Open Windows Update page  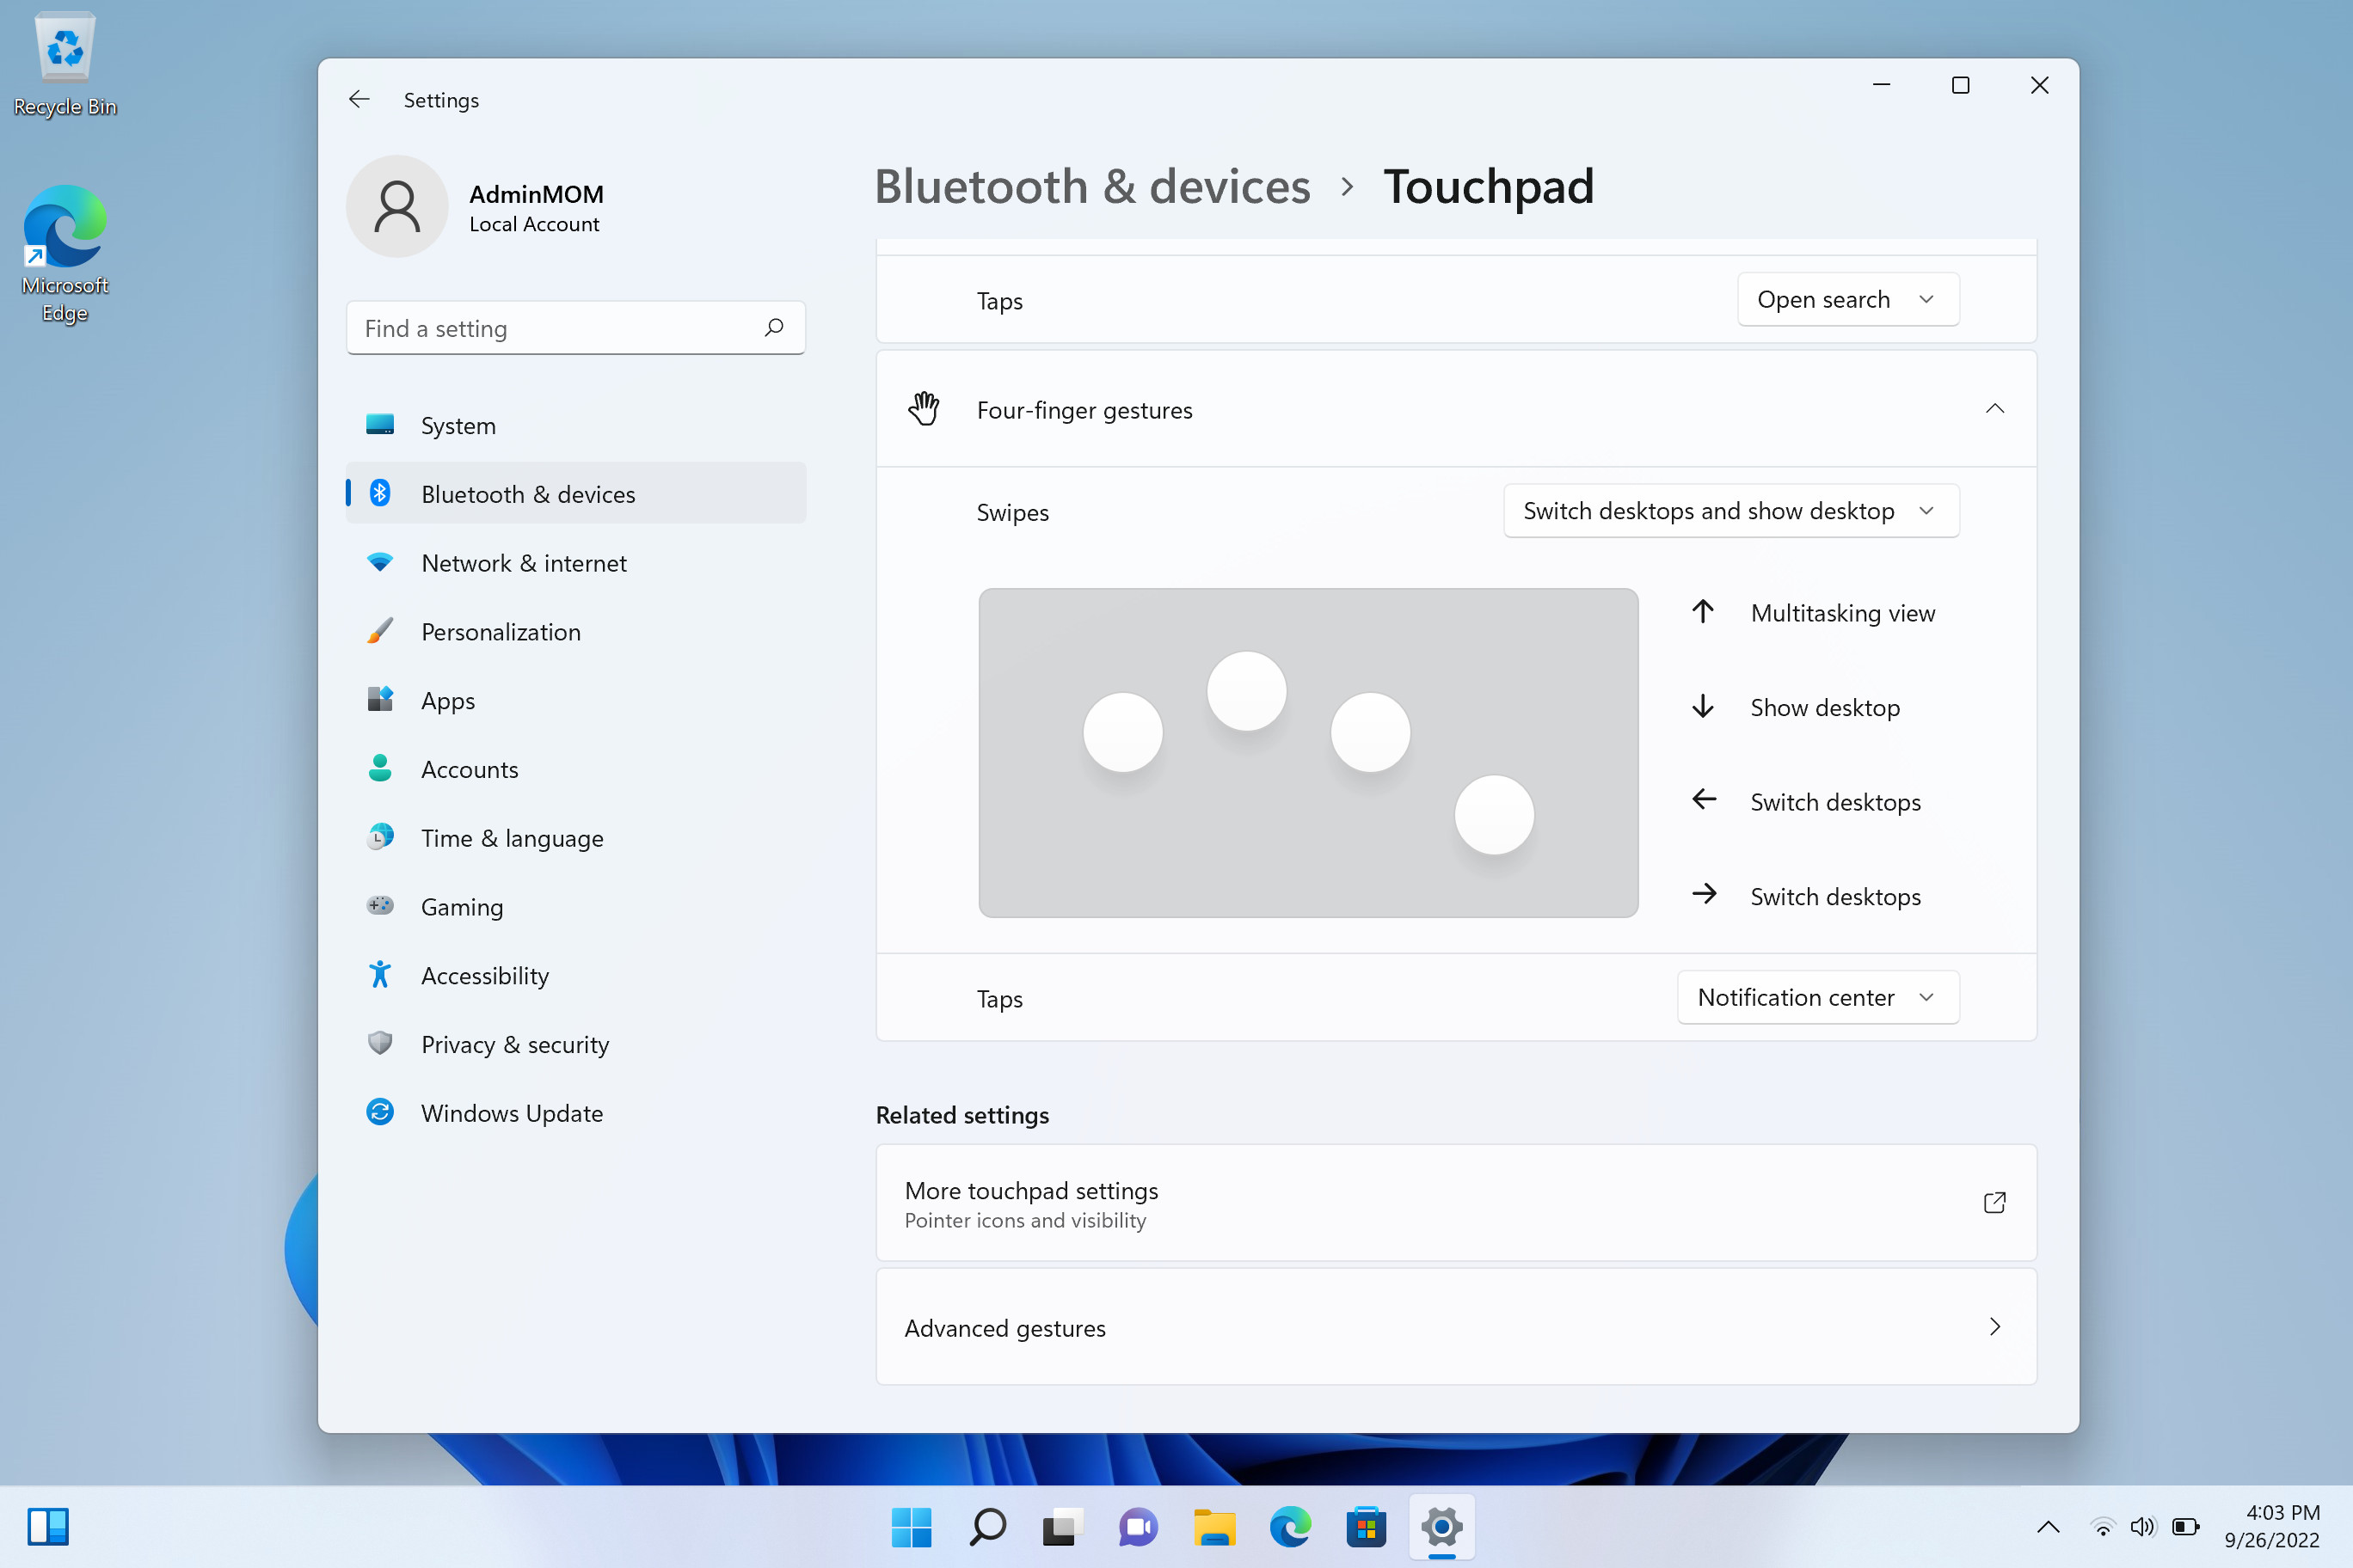(575, 1113)
